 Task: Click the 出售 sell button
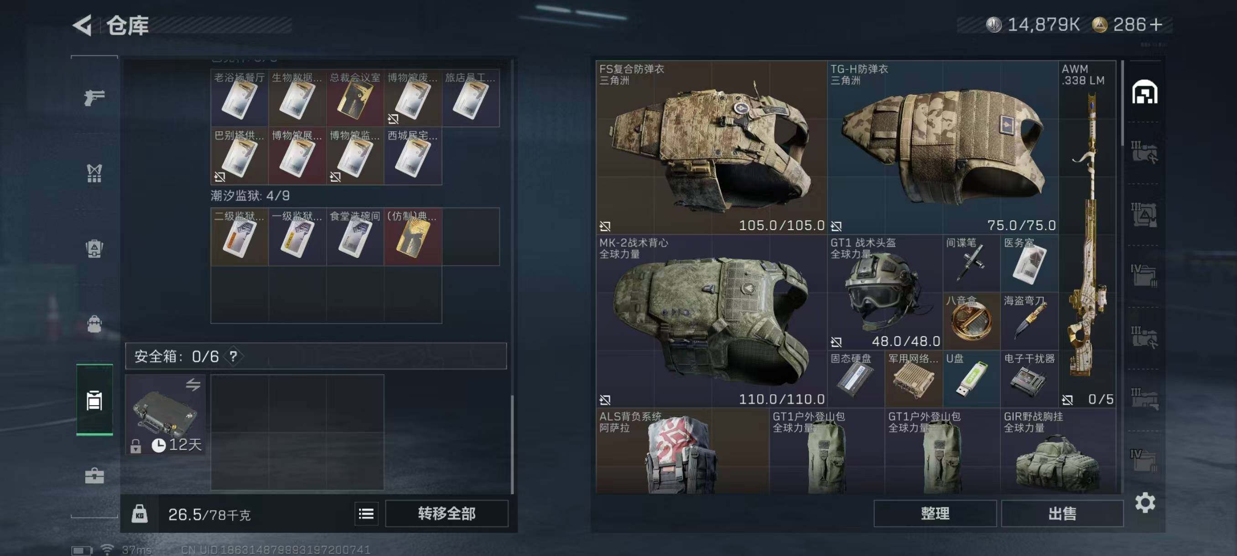(1062, 514)
